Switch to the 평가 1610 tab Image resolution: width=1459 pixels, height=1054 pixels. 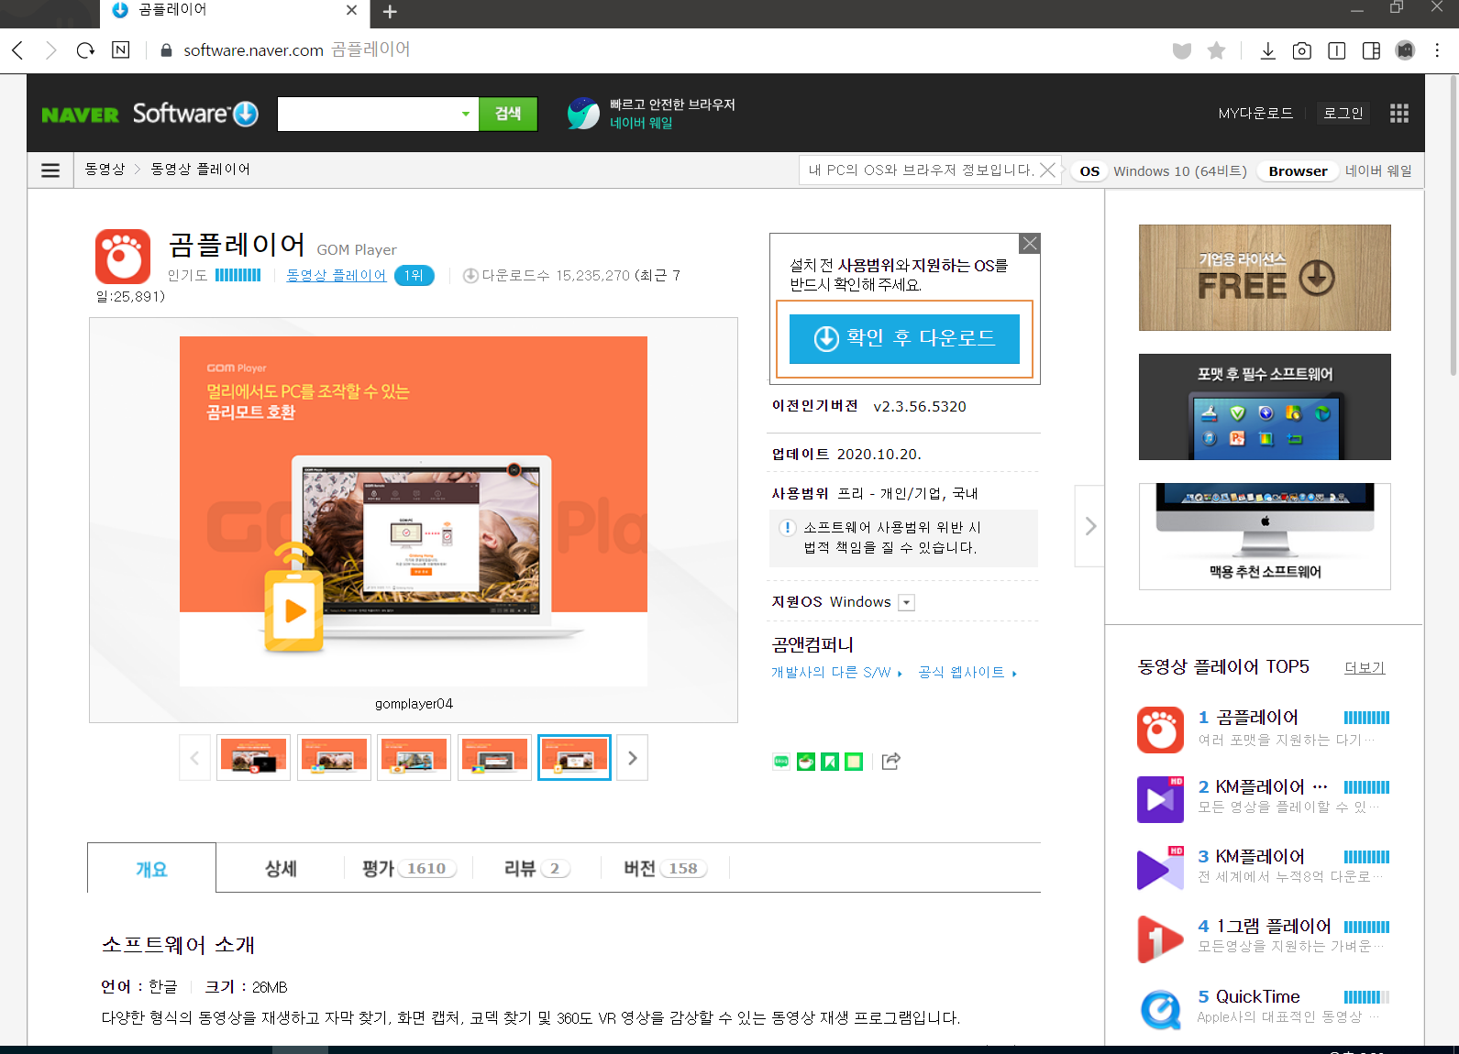click(x=408, y=868)
